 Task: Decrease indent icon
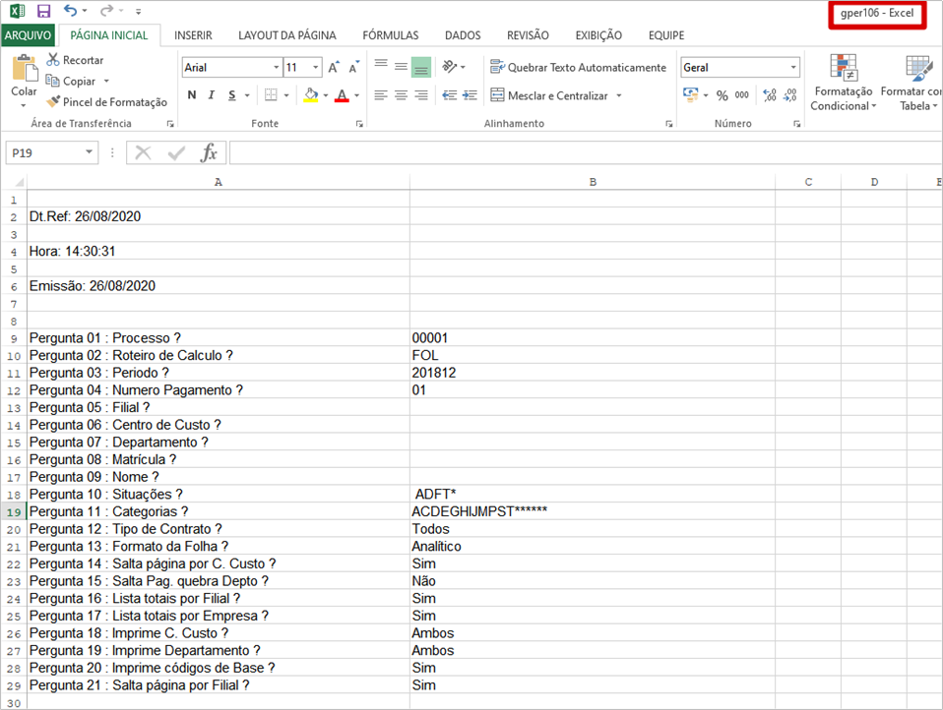coord(449,95)
